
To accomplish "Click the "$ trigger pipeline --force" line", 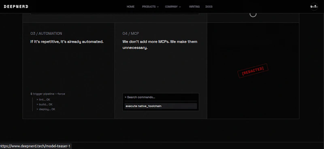I will (48, 94).
